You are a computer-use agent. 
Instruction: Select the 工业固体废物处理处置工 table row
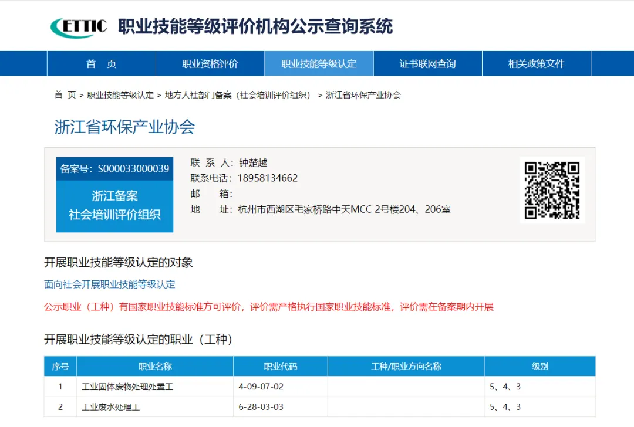(127, 387)
